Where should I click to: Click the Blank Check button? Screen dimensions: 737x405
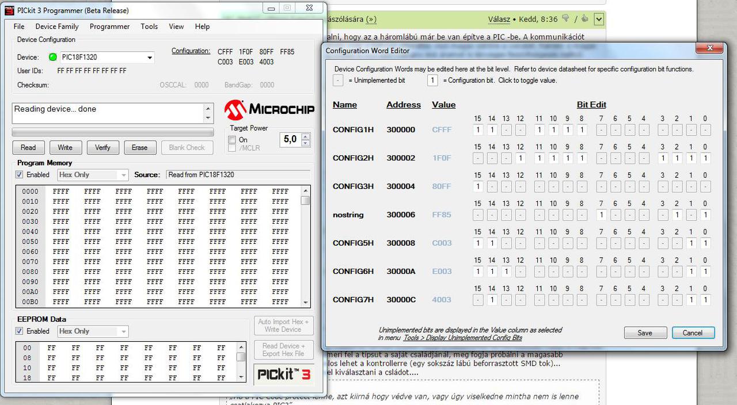pos(187,147)
